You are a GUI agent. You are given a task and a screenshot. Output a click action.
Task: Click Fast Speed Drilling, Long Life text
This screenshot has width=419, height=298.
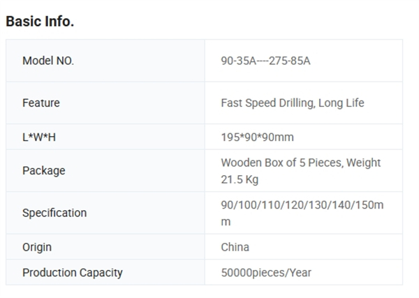click(293, 103)
